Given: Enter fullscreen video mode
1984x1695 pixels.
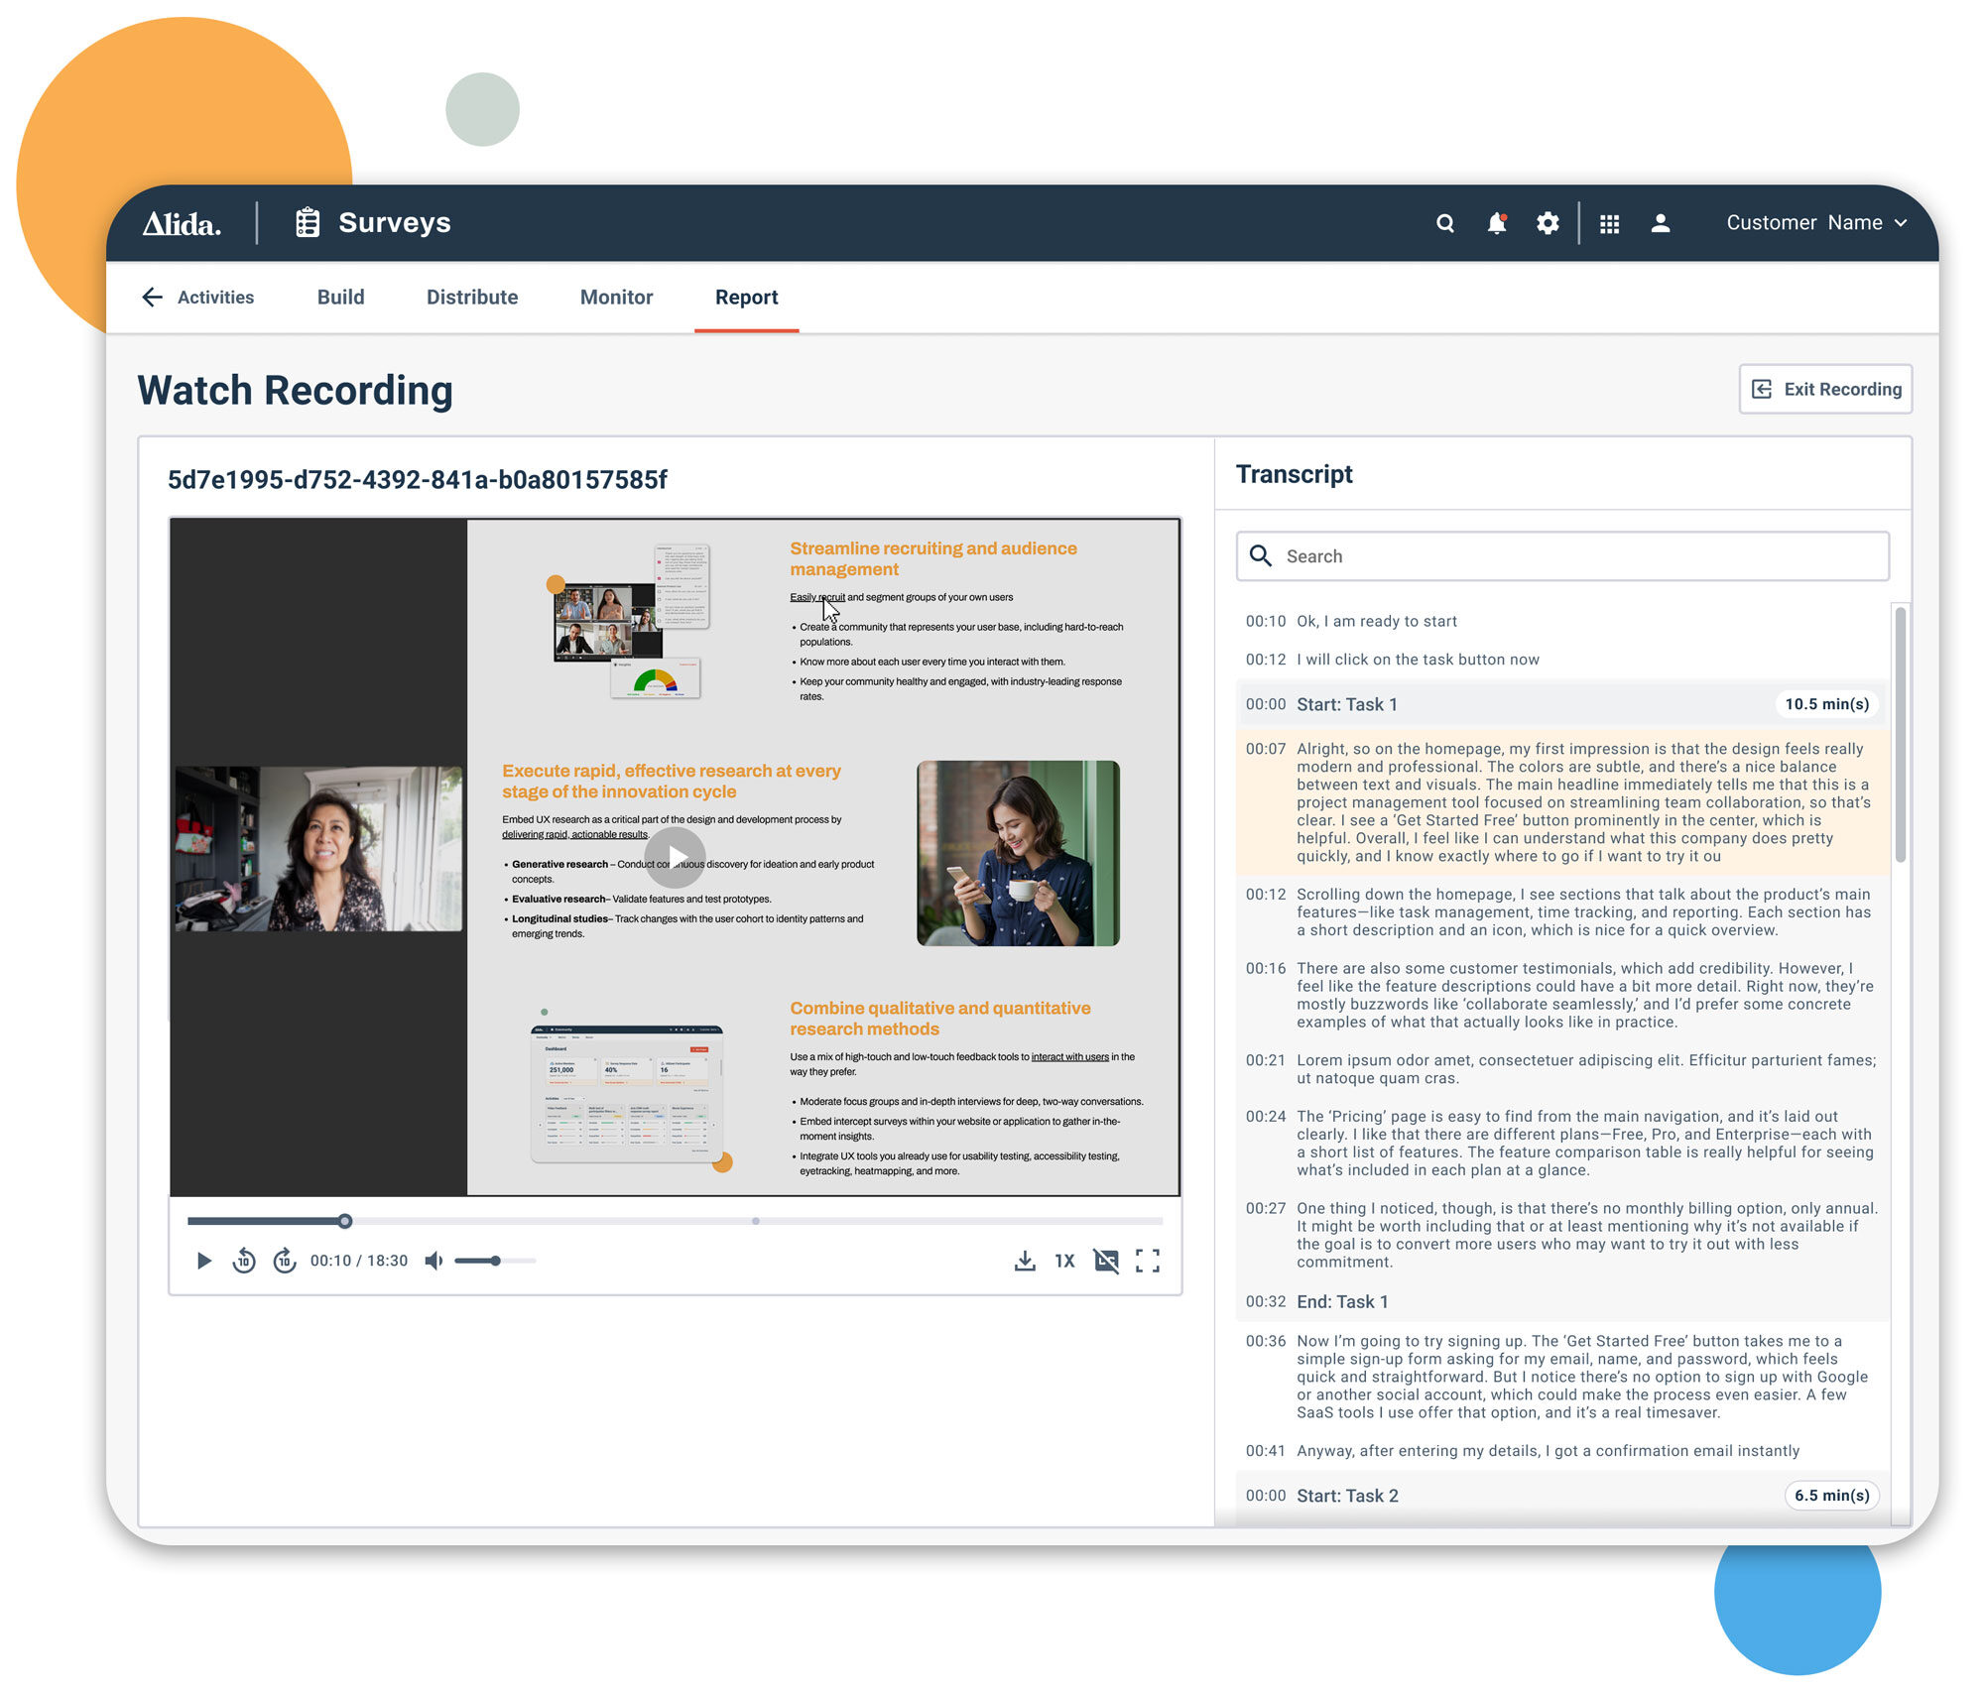Looking at the screenshot, I should coord(1147,1261).
